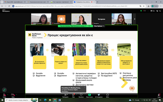Image resolution: width=163 pixels, height=102 pixels.
Task: Unmute microphone with the Audio icon
Action: [4, 95]
